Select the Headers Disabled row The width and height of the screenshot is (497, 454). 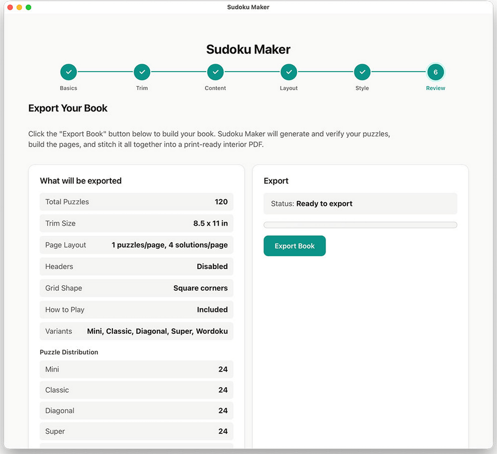click(x=136, y=266)
